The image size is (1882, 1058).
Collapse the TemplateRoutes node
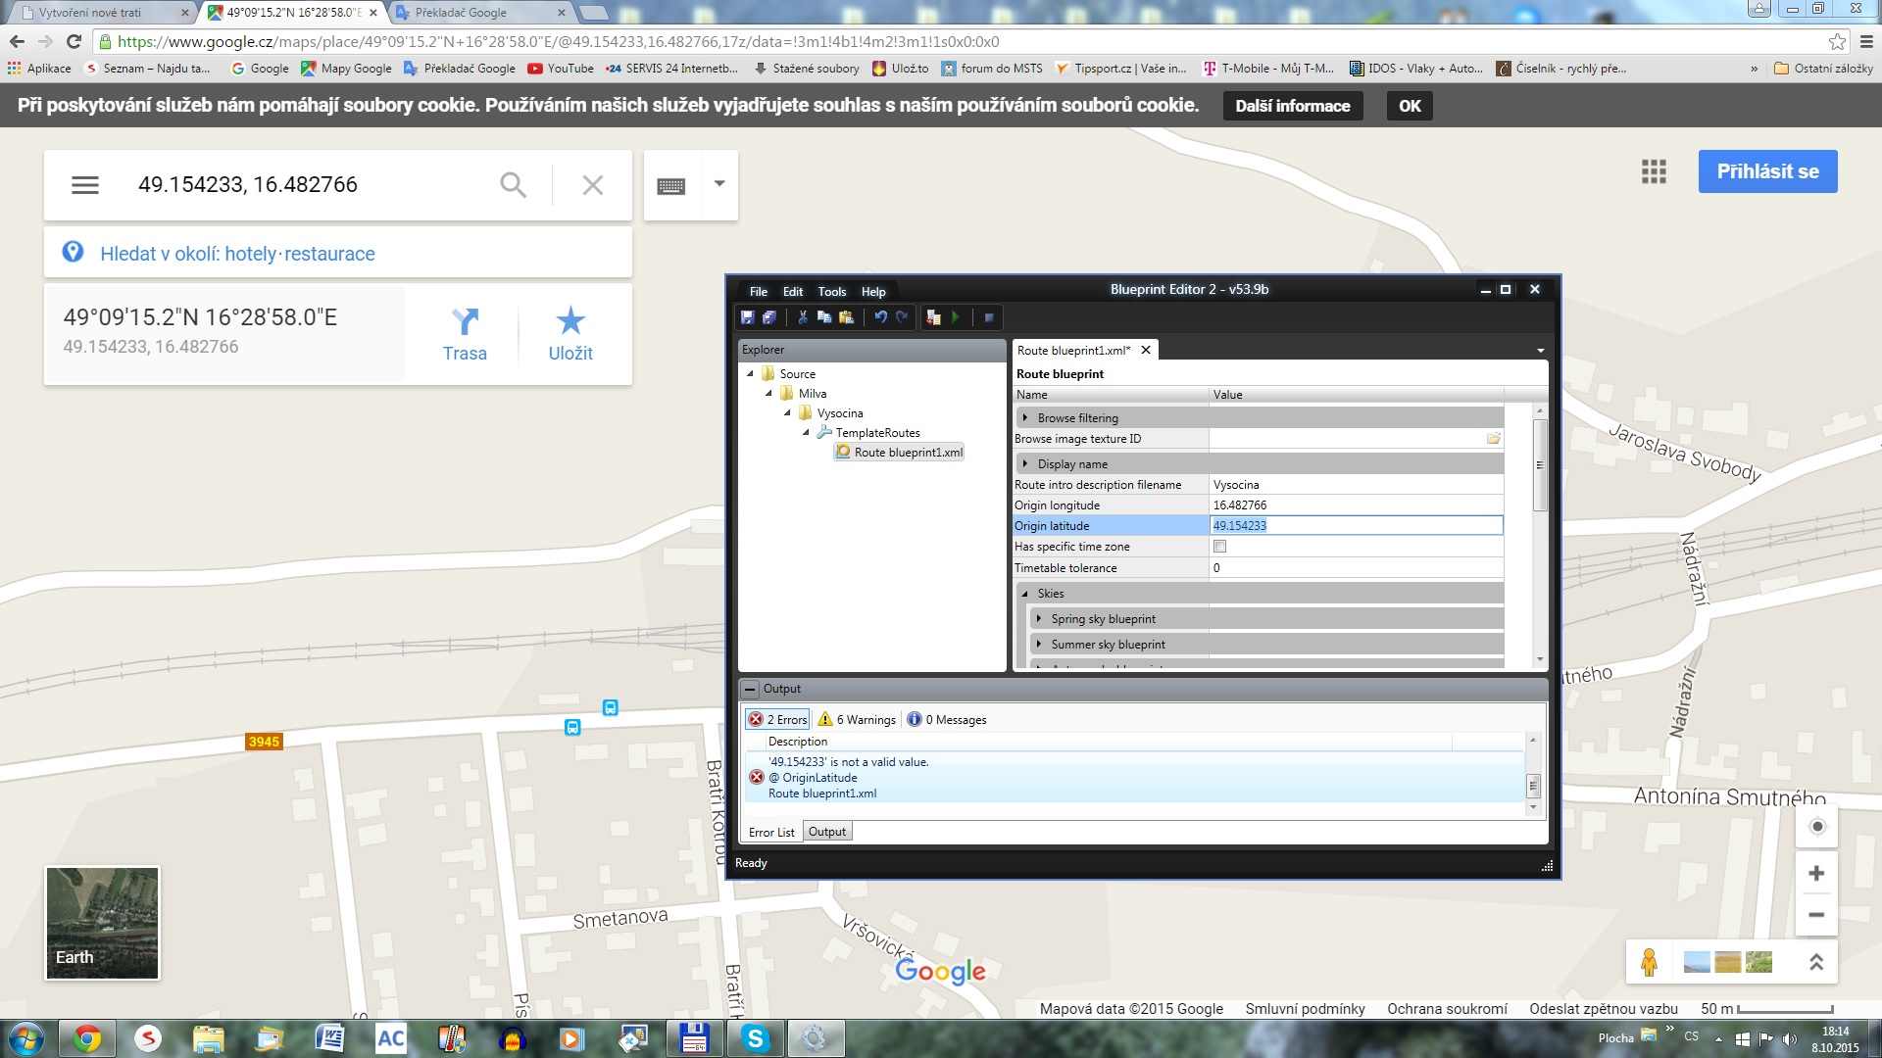point(807,432)
